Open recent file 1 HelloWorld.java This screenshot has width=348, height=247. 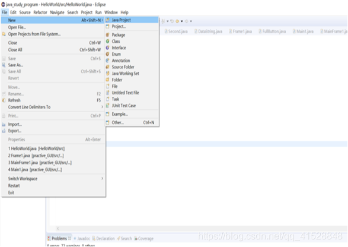(53, 148)
